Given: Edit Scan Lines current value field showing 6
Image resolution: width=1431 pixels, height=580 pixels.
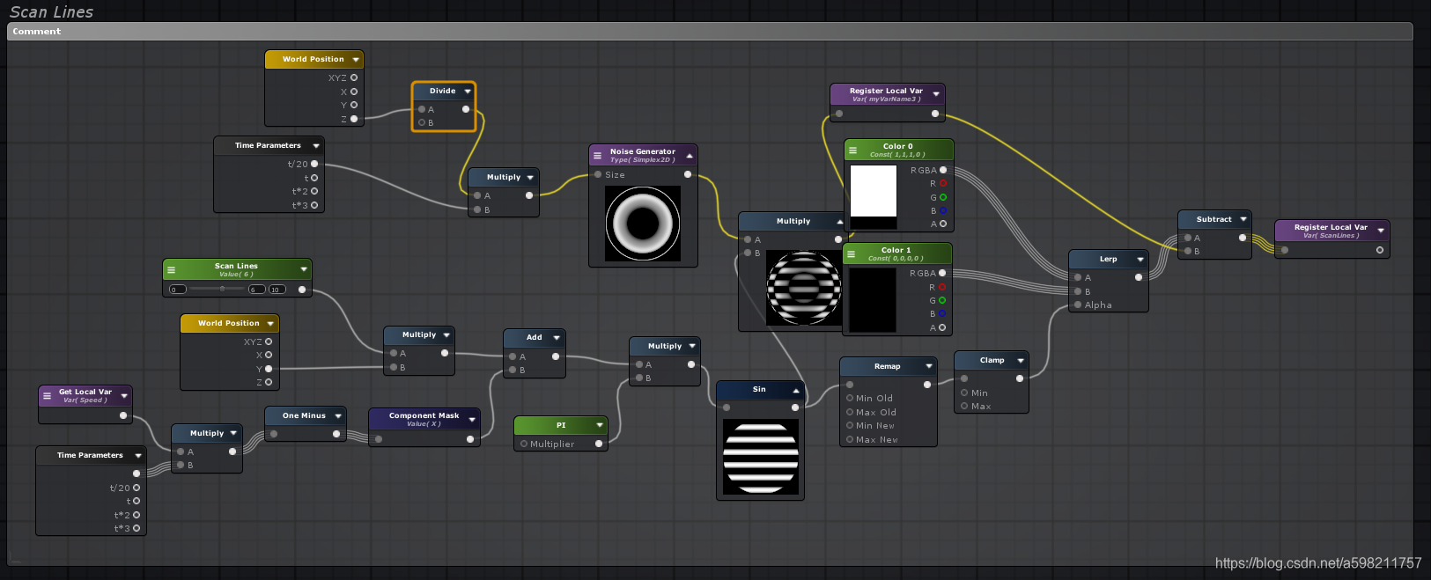Looking at the screenshot, I should [x=256, y=290].
